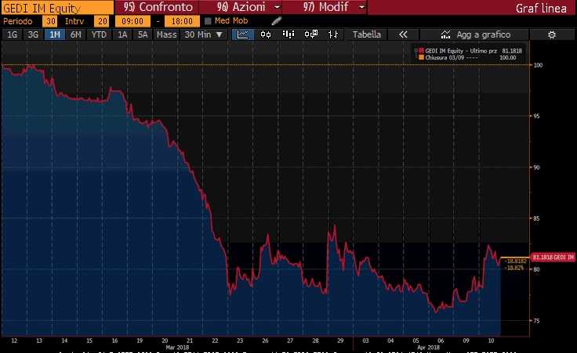The height and width of the screenshot is (353, 577).
Task: Click the Apr 2018 axis label
Action: pyautogui.click(x=428, y=348)
